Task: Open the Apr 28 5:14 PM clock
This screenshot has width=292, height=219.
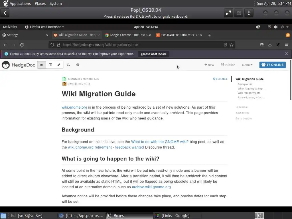Action: 146,27
